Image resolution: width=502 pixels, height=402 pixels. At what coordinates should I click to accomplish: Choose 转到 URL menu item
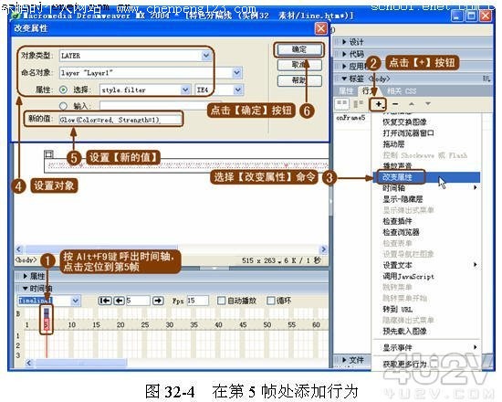398,309
